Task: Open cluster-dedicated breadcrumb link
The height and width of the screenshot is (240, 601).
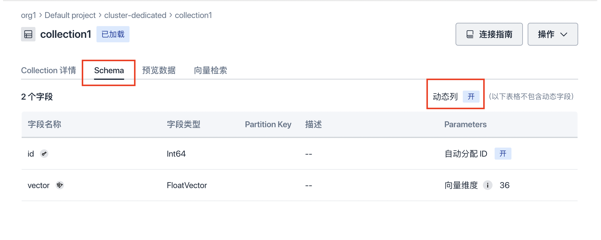Action: (x=135, y=15)
